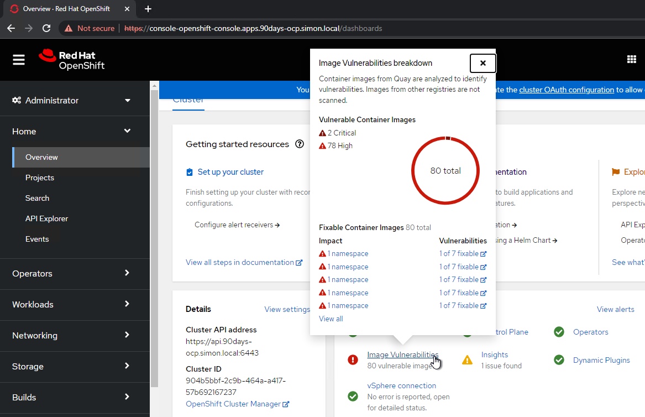Click the cluster OAuth configuration link
645x417 pixels.
[x=567, y=90]
